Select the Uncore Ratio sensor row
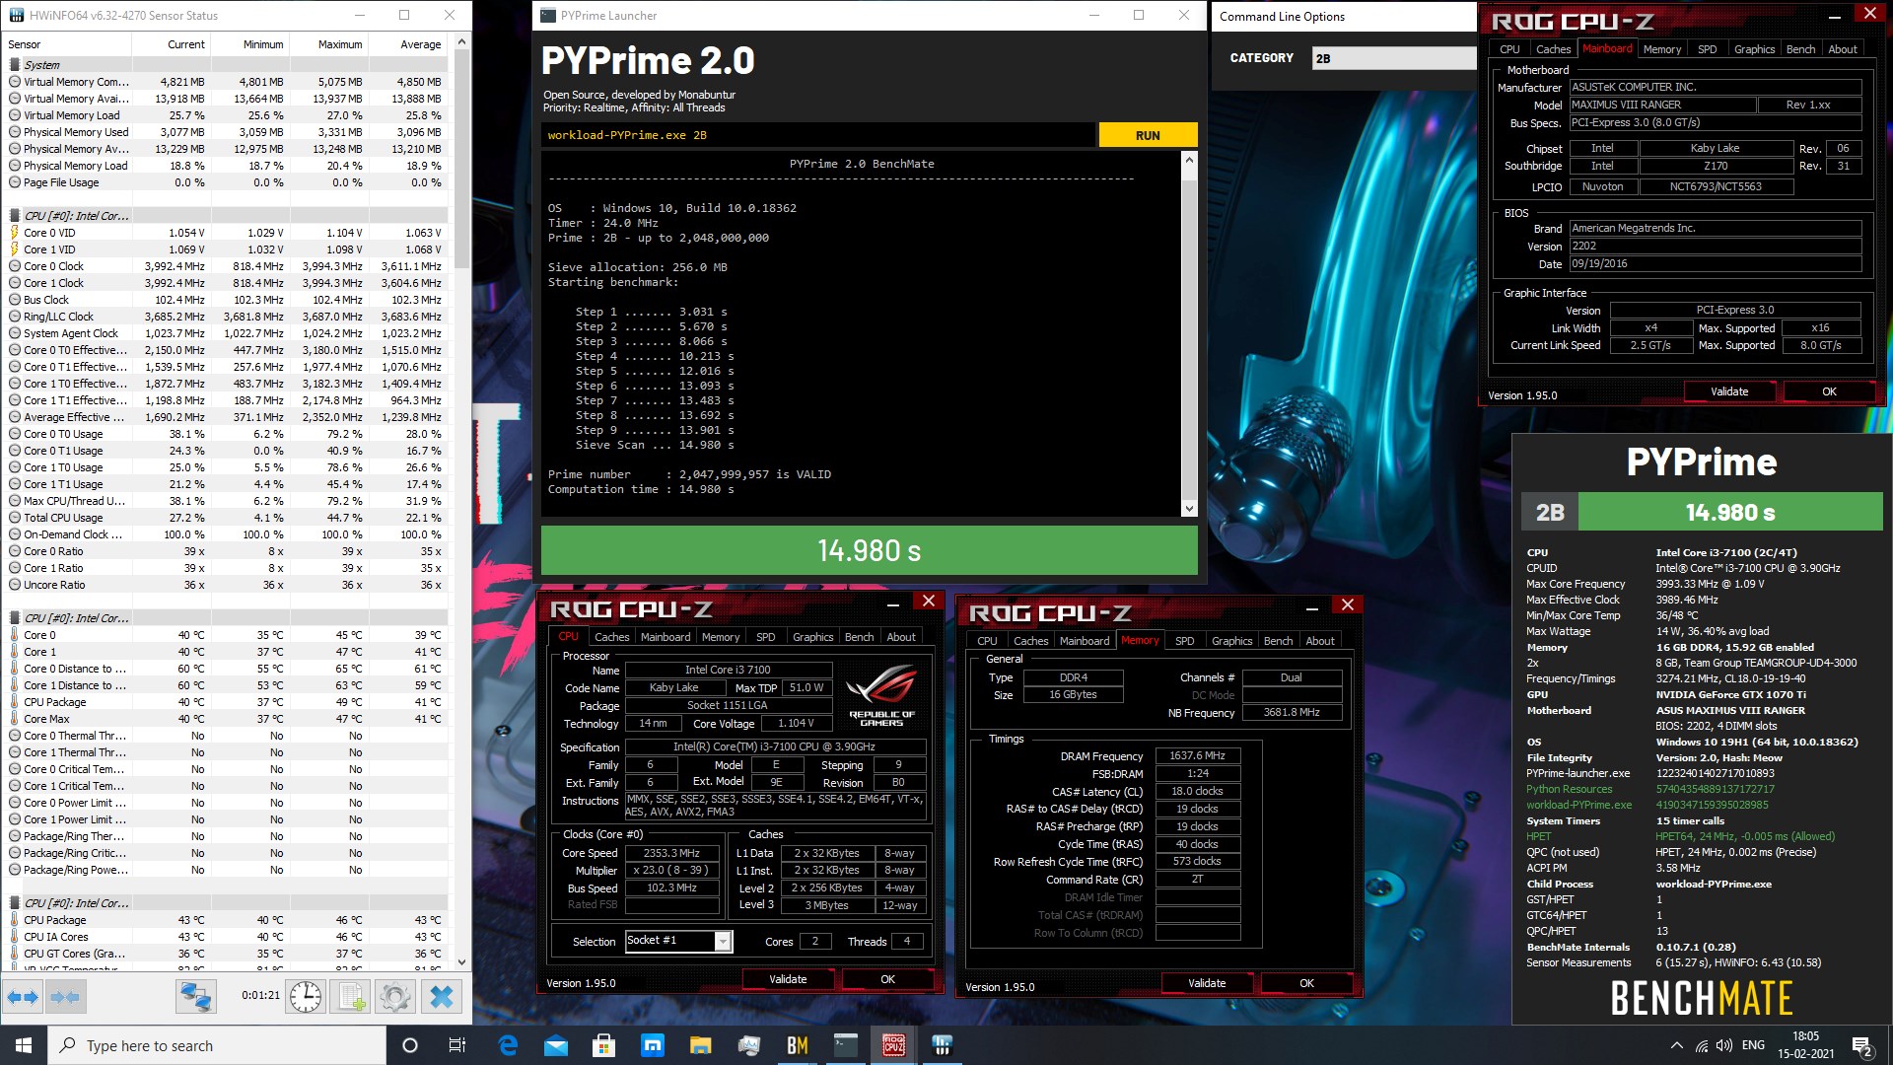Image resolution: width=1893 pixels, height=1065 pixels. click(226, 585)
